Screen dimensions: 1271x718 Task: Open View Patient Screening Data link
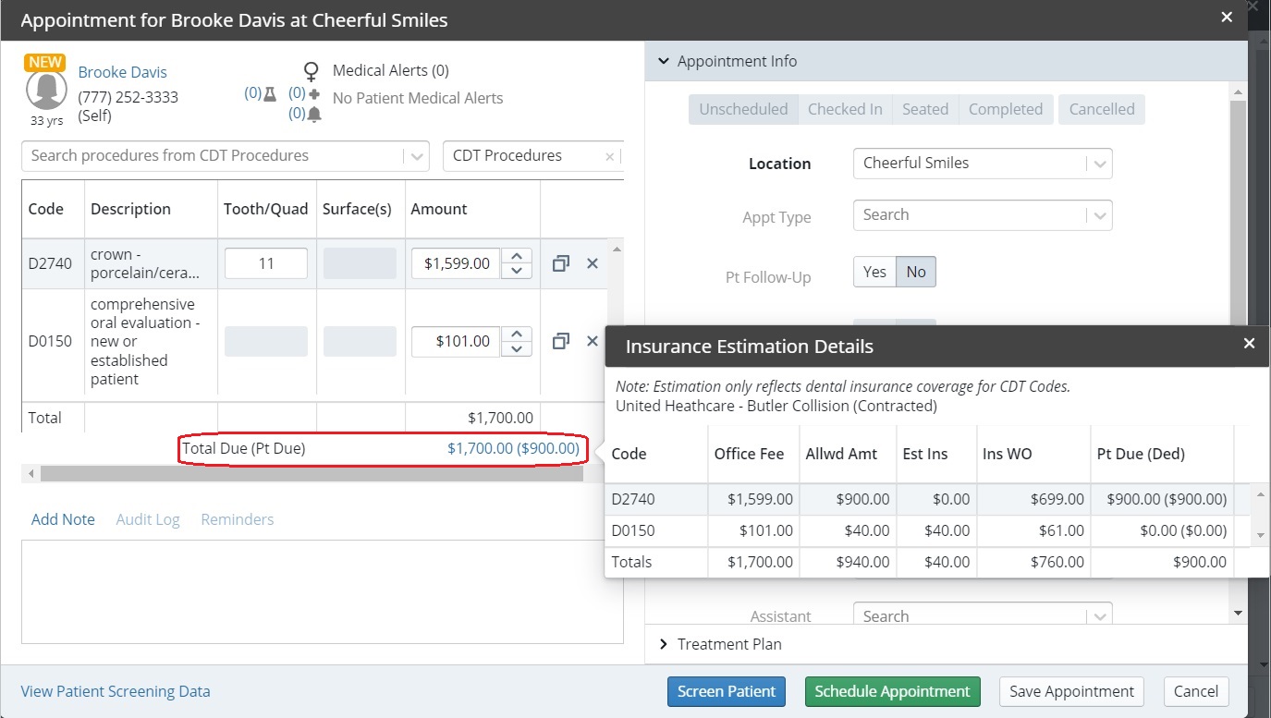[116, 691]
